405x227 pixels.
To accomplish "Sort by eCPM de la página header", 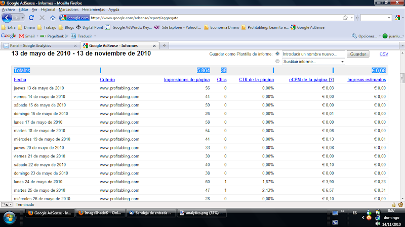I will 311,80.
